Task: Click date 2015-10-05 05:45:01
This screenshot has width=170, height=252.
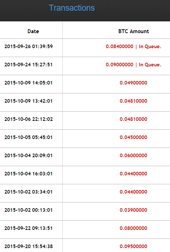Action: click(29, 137)
